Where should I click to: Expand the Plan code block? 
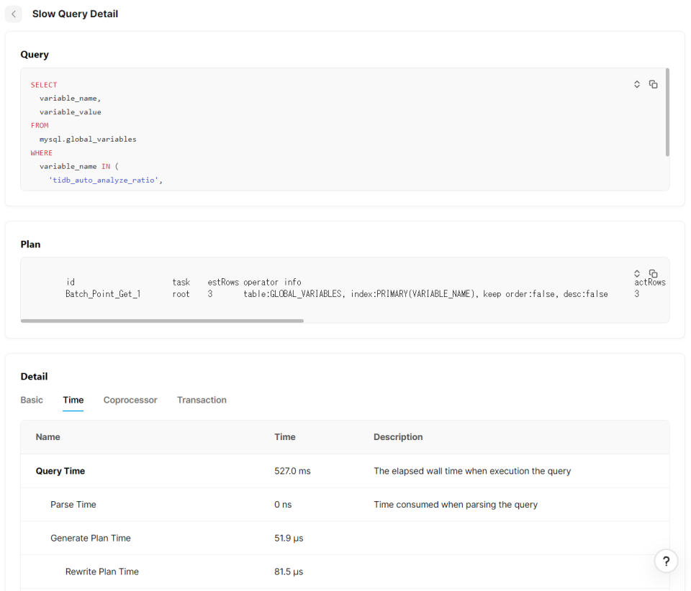pos(637,273)
